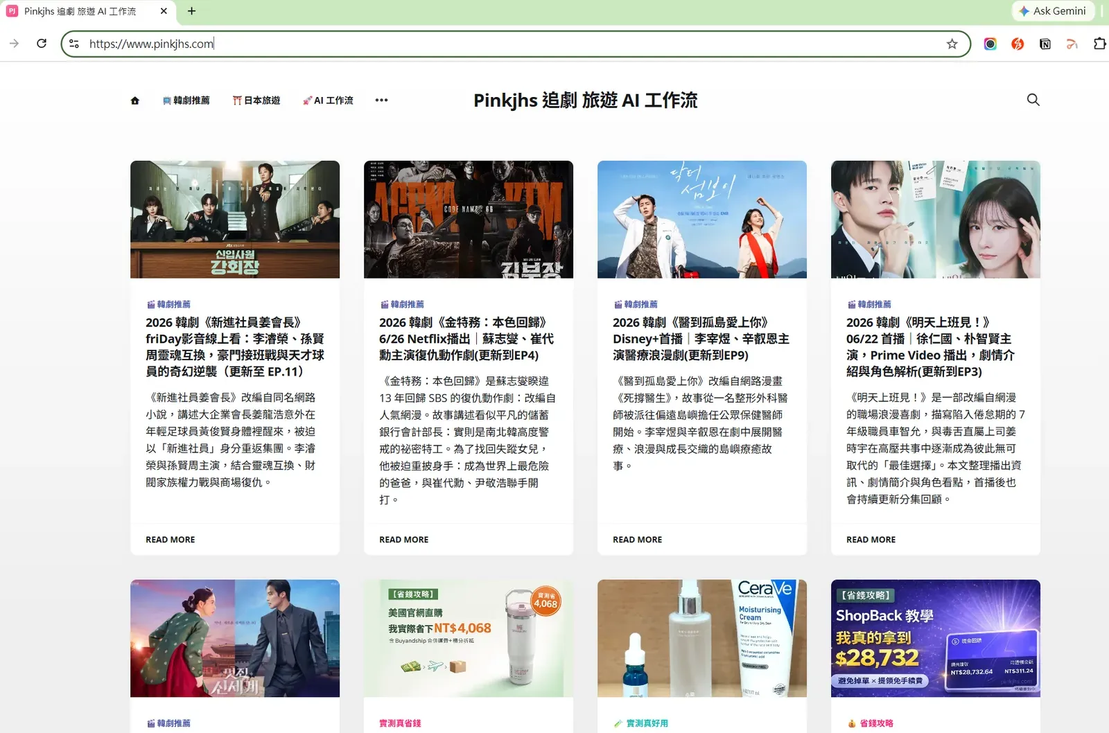1109x733 pixels.
Task: Bookmark this page with the star icon
Action: [952, 44]
